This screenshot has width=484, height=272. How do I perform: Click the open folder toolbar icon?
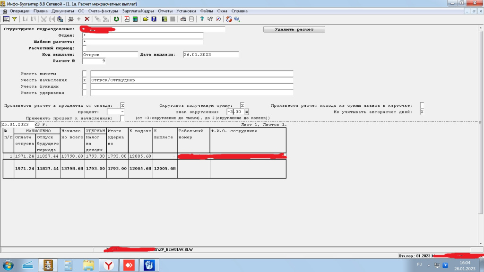click(146, 19)
